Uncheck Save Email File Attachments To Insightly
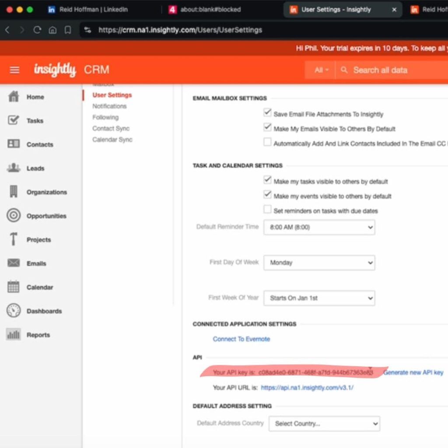Screen dimensions: 448x448 coord(267,113)
